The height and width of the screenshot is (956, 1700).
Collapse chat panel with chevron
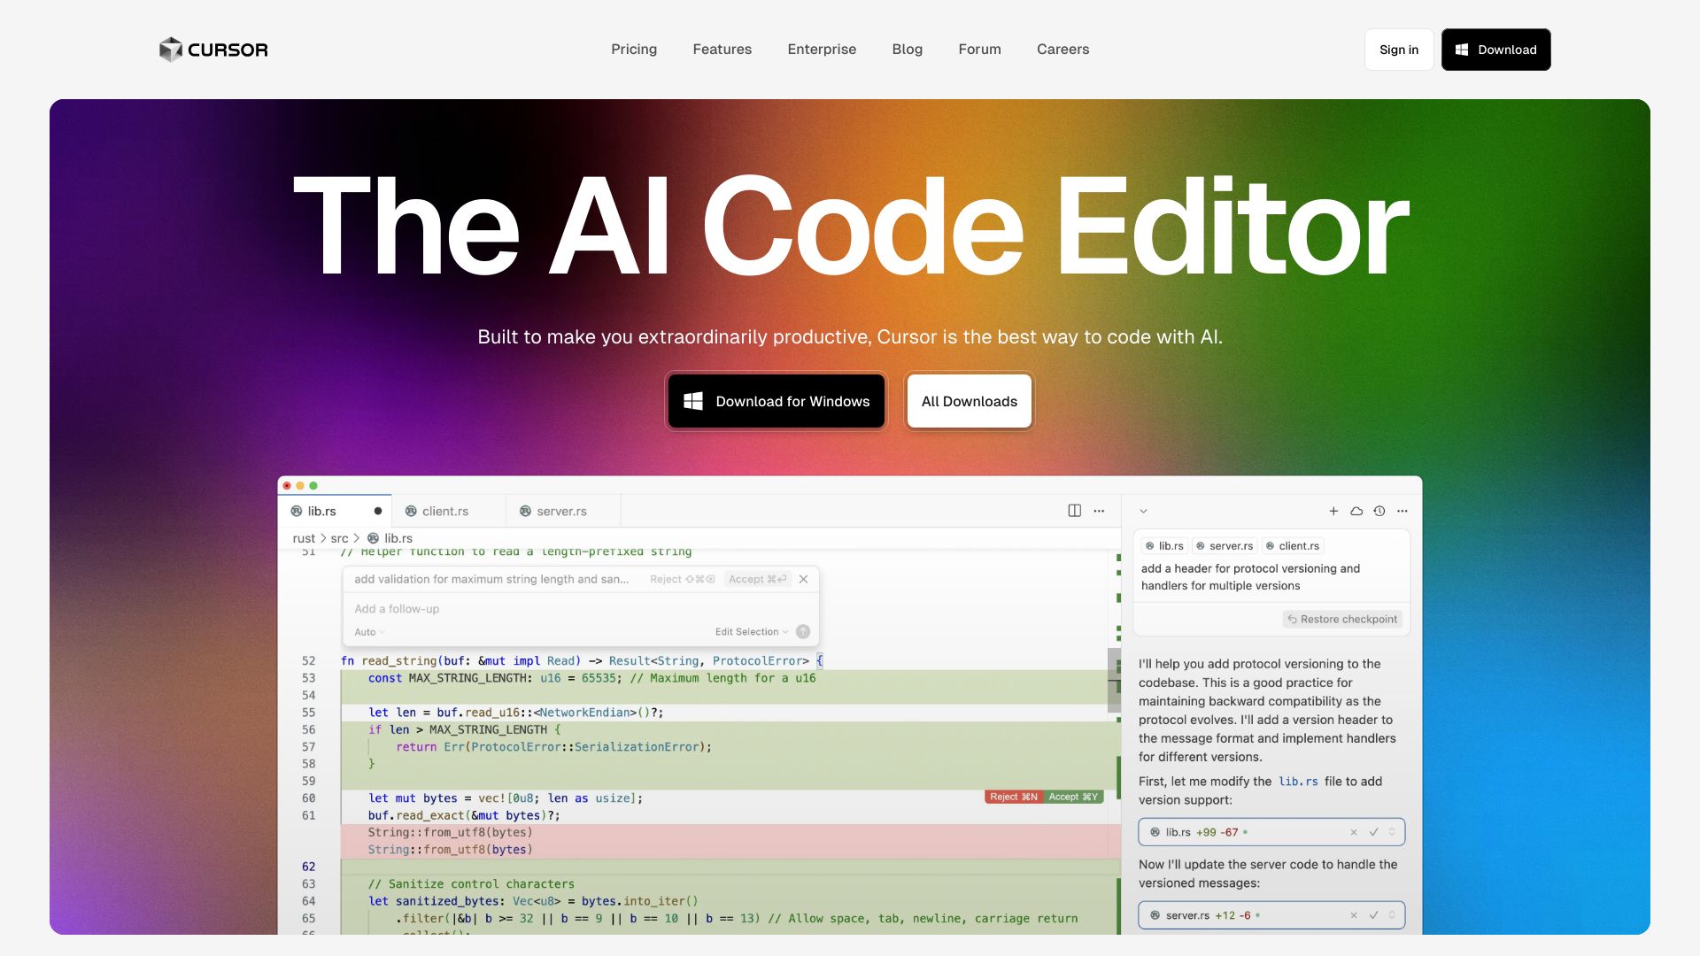coord(1143,511)
